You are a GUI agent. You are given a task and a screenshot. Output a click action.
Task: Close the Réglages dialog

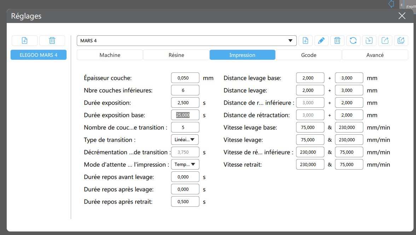[x=402, y=16]
